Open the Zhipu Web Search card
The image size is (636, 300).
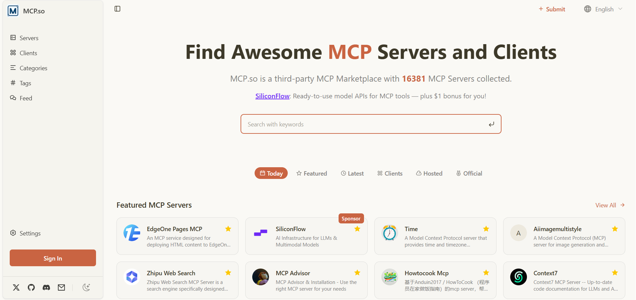coord(177,280)
